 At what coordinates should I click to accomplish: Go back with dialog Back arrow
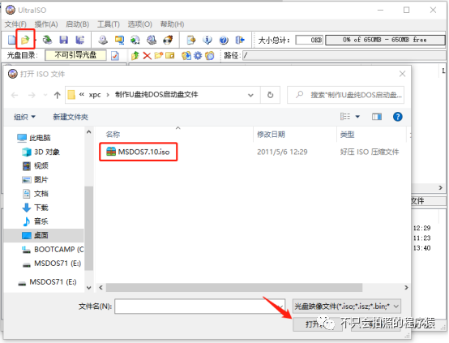coord(15,95)
